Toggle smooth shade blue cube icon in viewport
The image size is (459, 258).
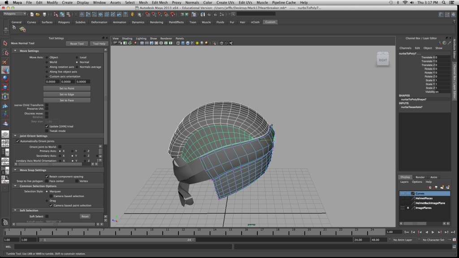coord(183,43)
